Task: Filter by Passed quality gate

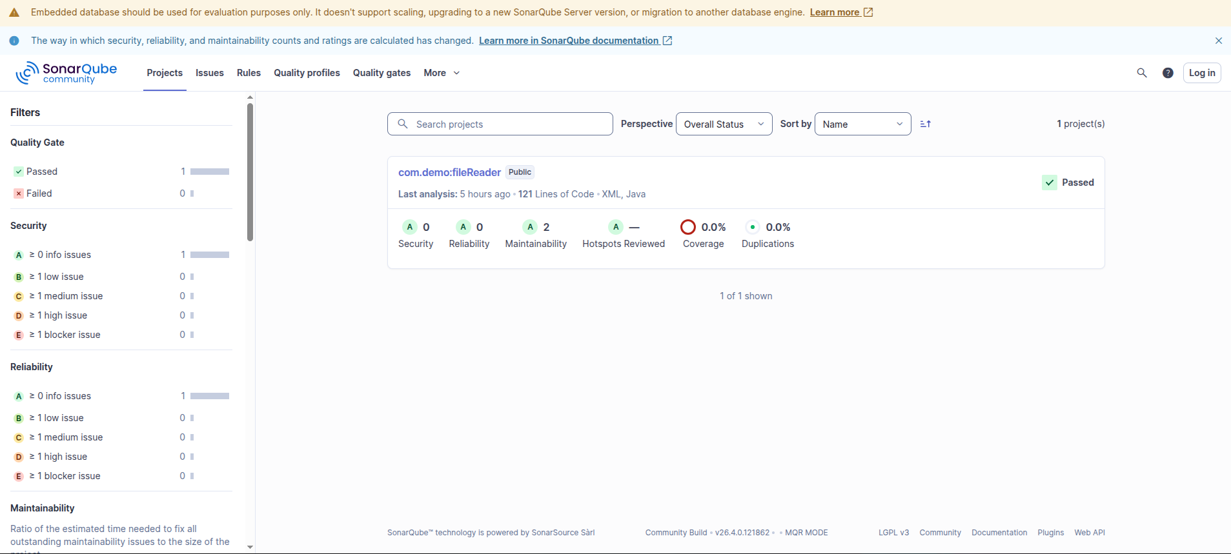Action: click(120, 172)
